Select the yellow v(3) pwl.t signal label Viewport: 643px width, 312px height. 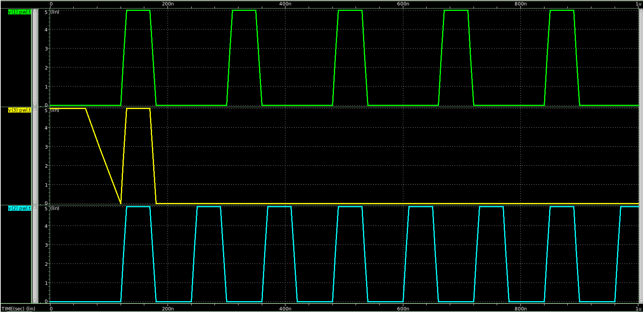point(19,110)
